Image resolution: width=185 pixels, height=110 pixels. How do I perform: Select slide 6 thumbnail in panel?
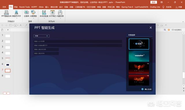pos(8,65)
